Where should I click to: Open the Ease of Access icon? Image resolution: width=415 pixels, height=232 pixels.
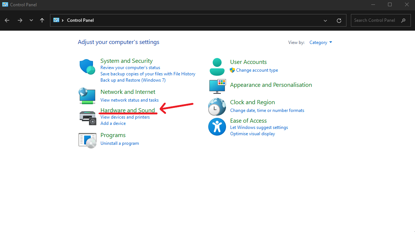click(x=217, y=127)
